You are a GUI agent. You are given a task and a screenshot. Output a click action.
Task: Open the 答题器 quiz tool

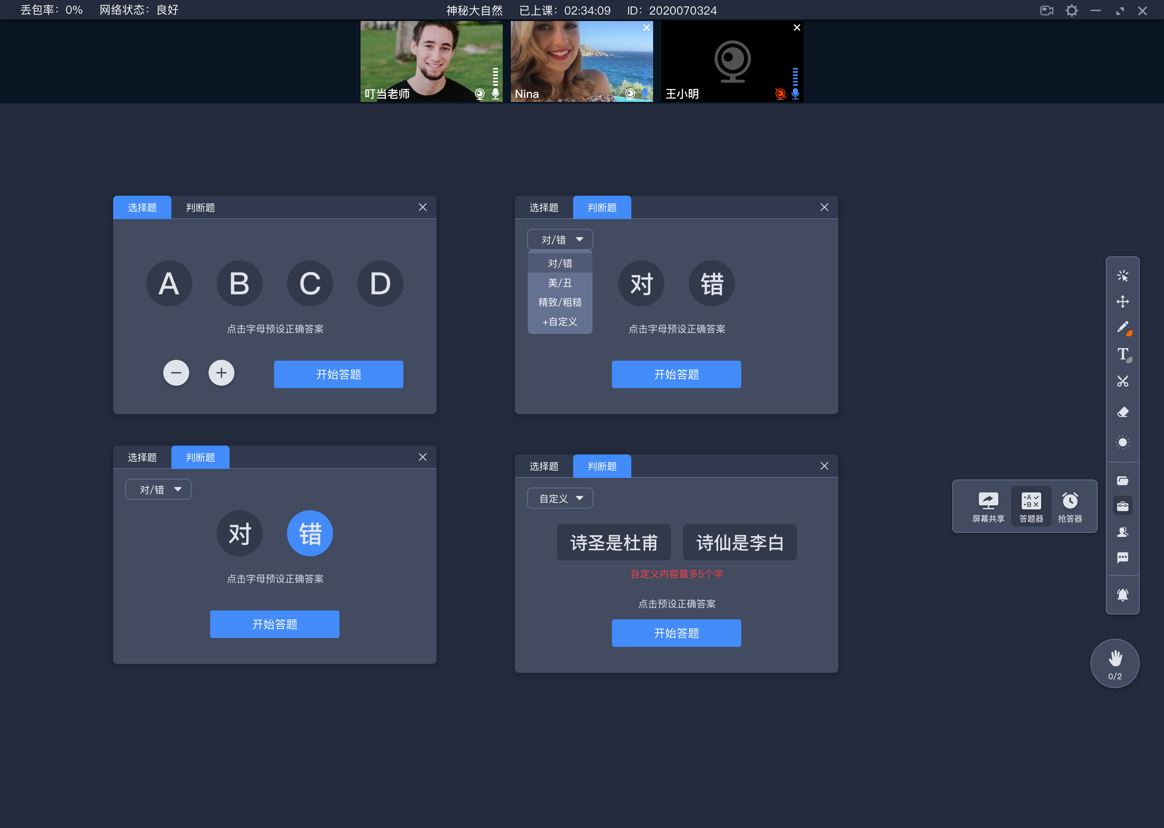[x=1031, y=505]
